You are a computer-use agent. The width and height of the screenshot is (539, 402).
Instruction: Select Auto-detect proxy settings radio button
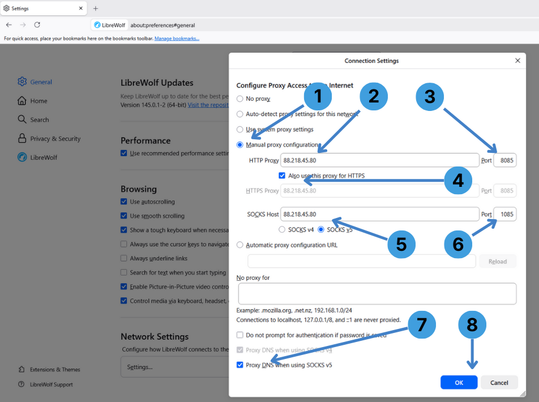240,114
